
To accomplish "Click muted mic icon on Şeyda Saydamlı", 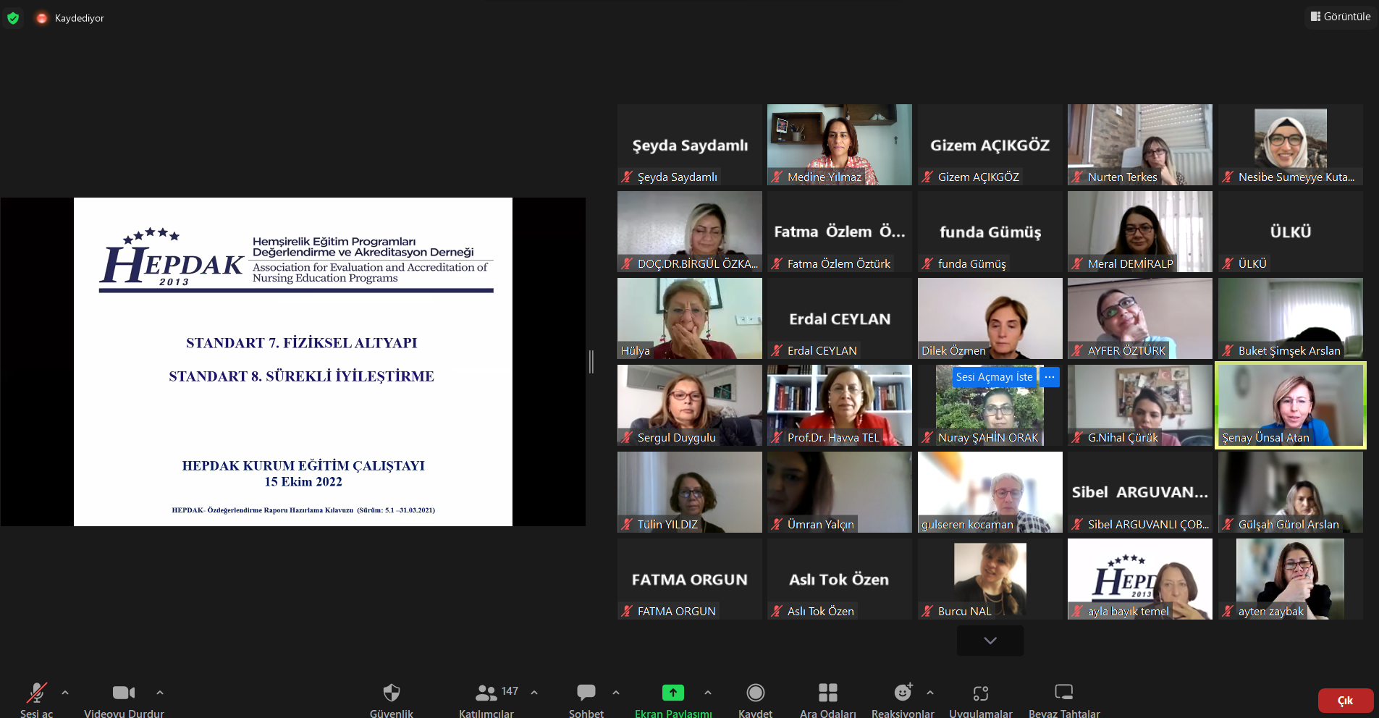I will (628, 177).
